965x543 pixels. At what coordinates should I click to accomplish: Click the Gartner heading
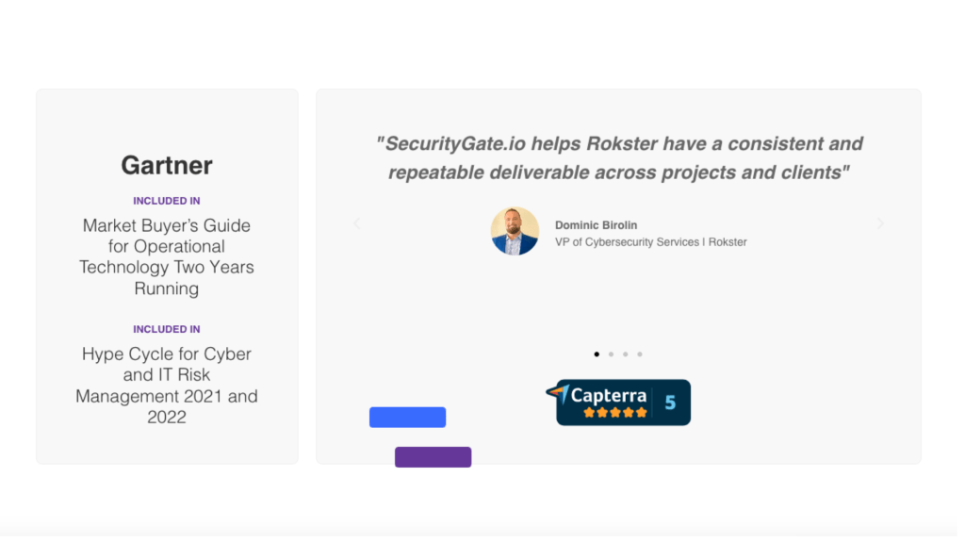pos(168,167)
